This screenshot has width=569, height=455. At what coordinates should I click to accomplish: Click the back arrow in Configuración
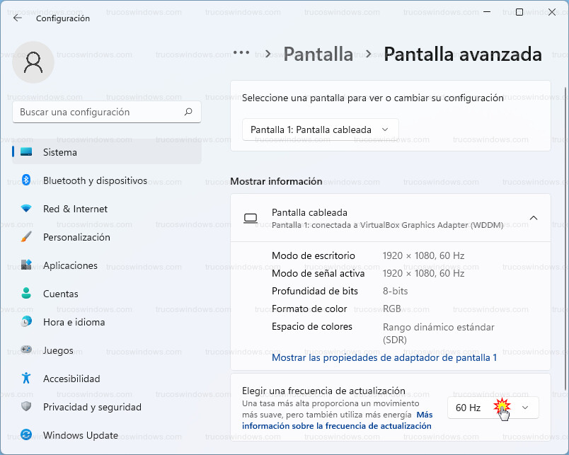18,18
